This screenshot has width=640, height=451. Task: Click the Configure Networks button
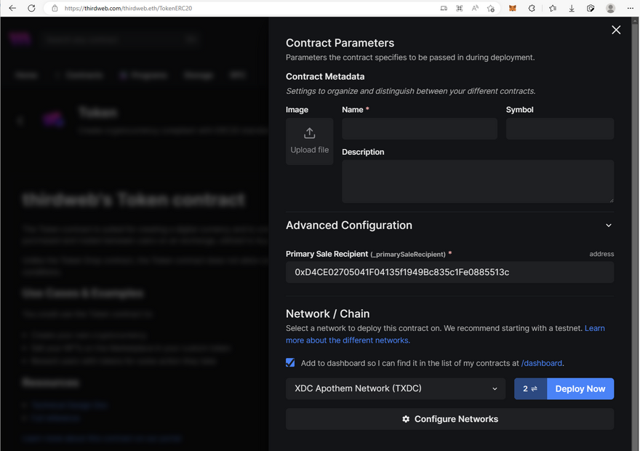[x=449, y=419]
